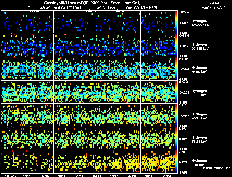Click the '06:14' time axis label
Screen dimensions: 232x177
tap(97, 176)
